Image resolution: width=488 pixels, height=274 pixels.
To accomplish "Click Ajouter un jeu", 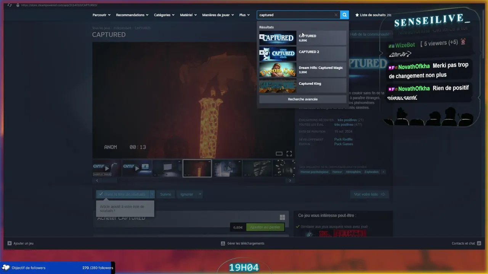I will [x=21, y=243].
